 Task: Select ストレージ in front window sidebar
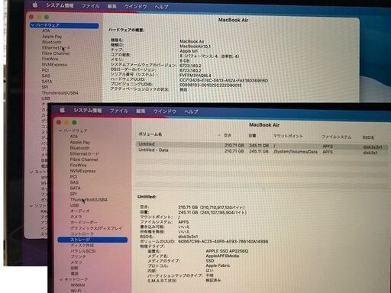click(92, 240)
